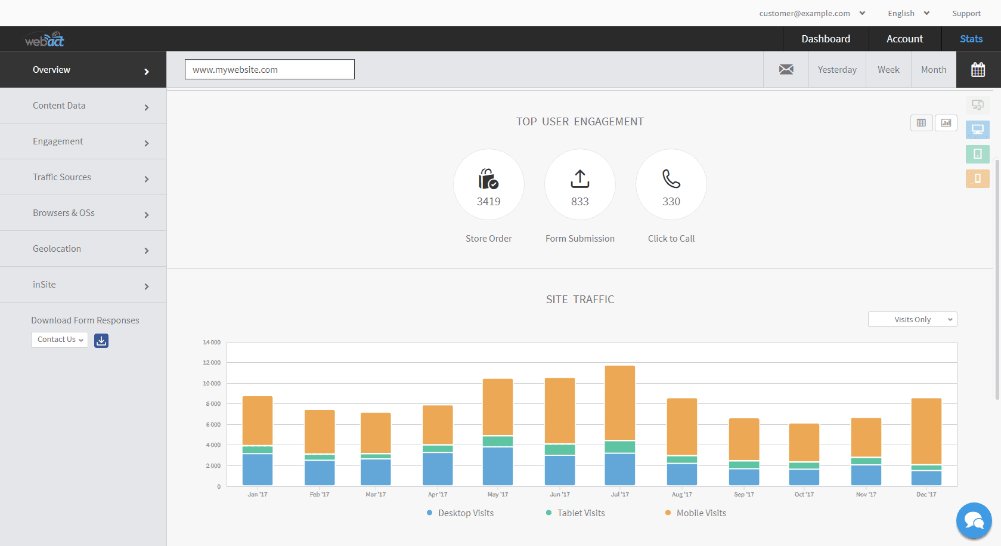
Task: Switch to the Dashboard tab
Action: [826, 38]
